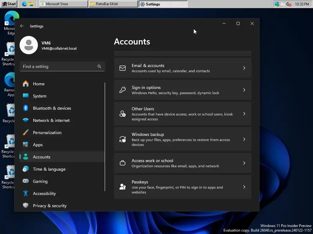The width and height of the screenshot is (313, 234).
Task: Open Bluetooth & devices settings
Action: pyautogui.click(x=62, y=108)
